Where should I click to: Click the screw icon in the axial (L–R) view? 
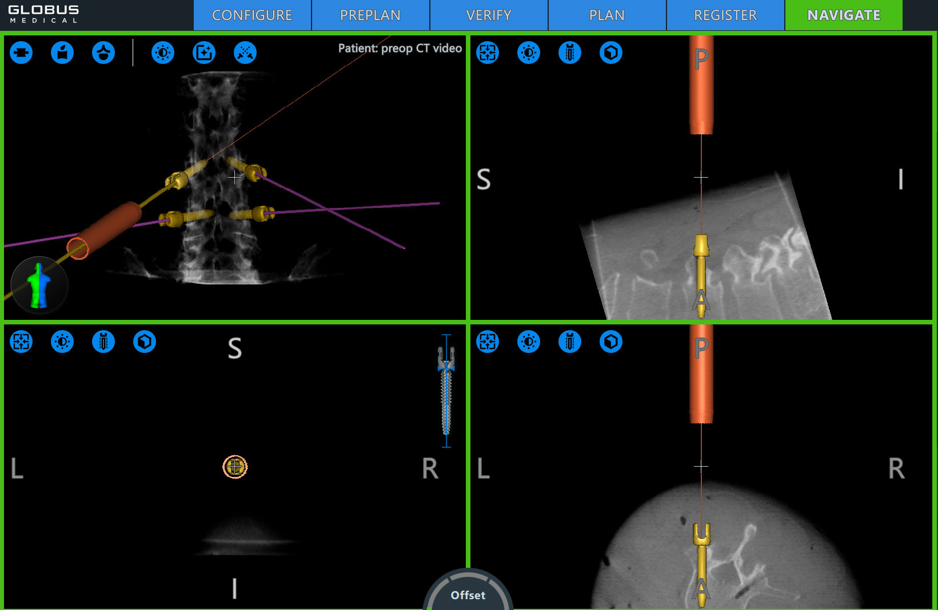(x=570, y=342)
